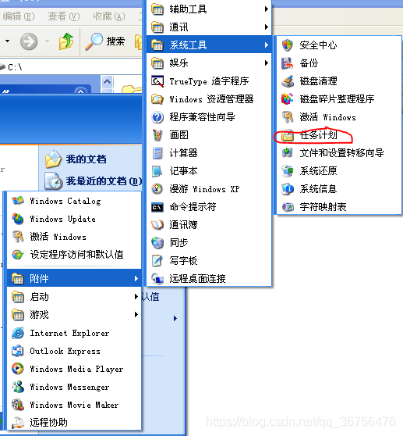Open Address Book (通讯簿) icon
The image size is (403, 436).
(157, 225)
